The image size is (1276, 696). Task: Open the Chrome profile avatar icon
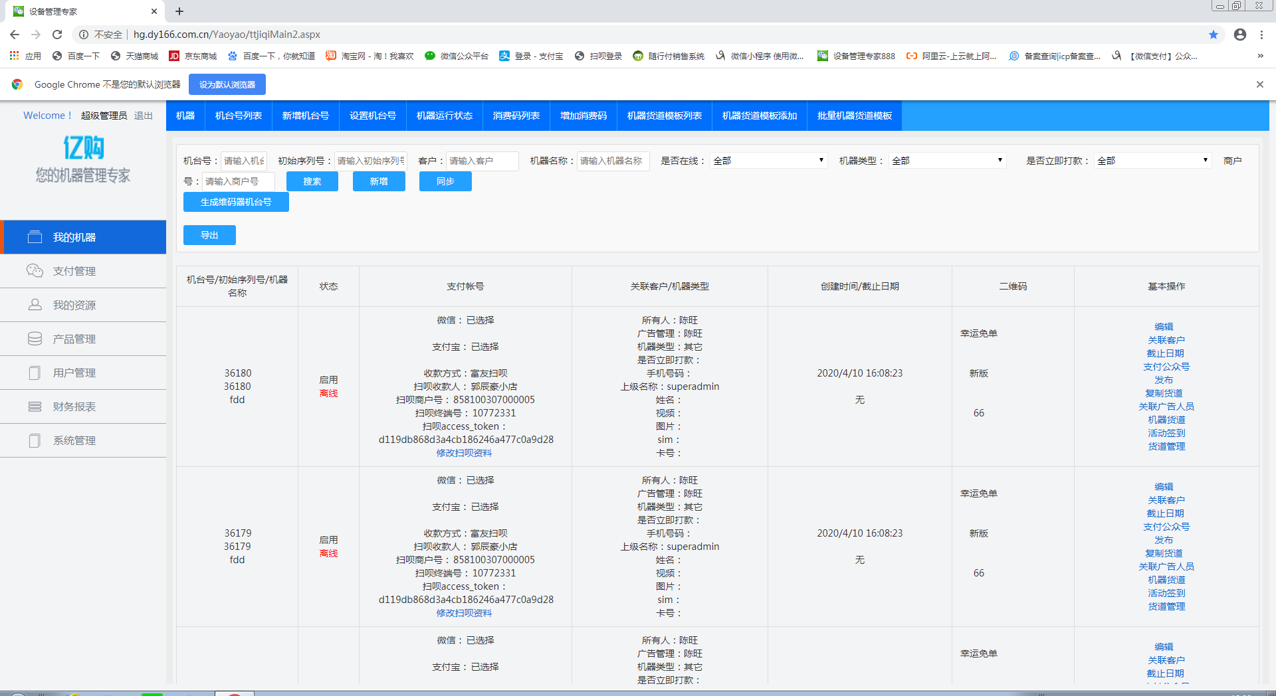(x=1239, y=35)
